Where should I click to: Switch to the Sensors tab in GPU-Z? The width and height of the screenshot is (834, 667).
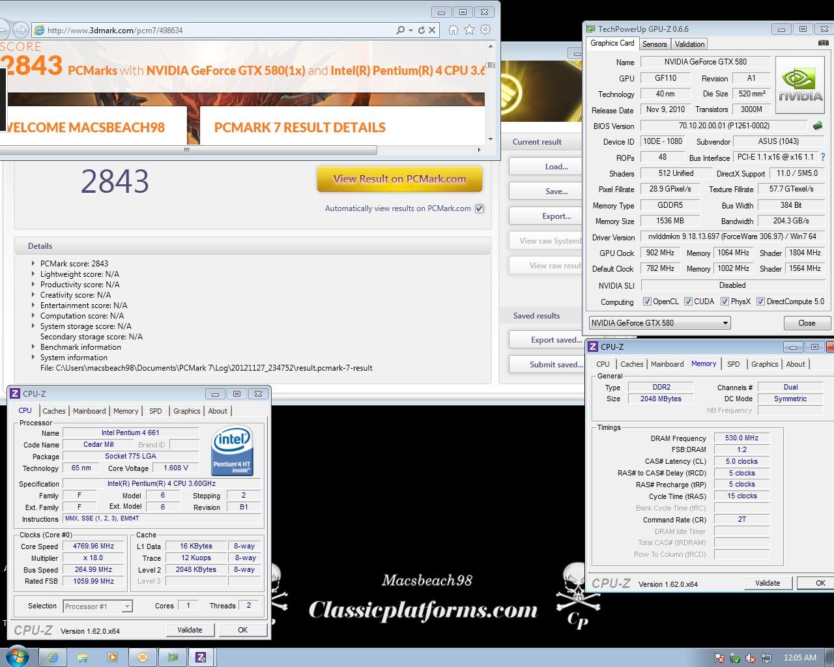[654, 44]
